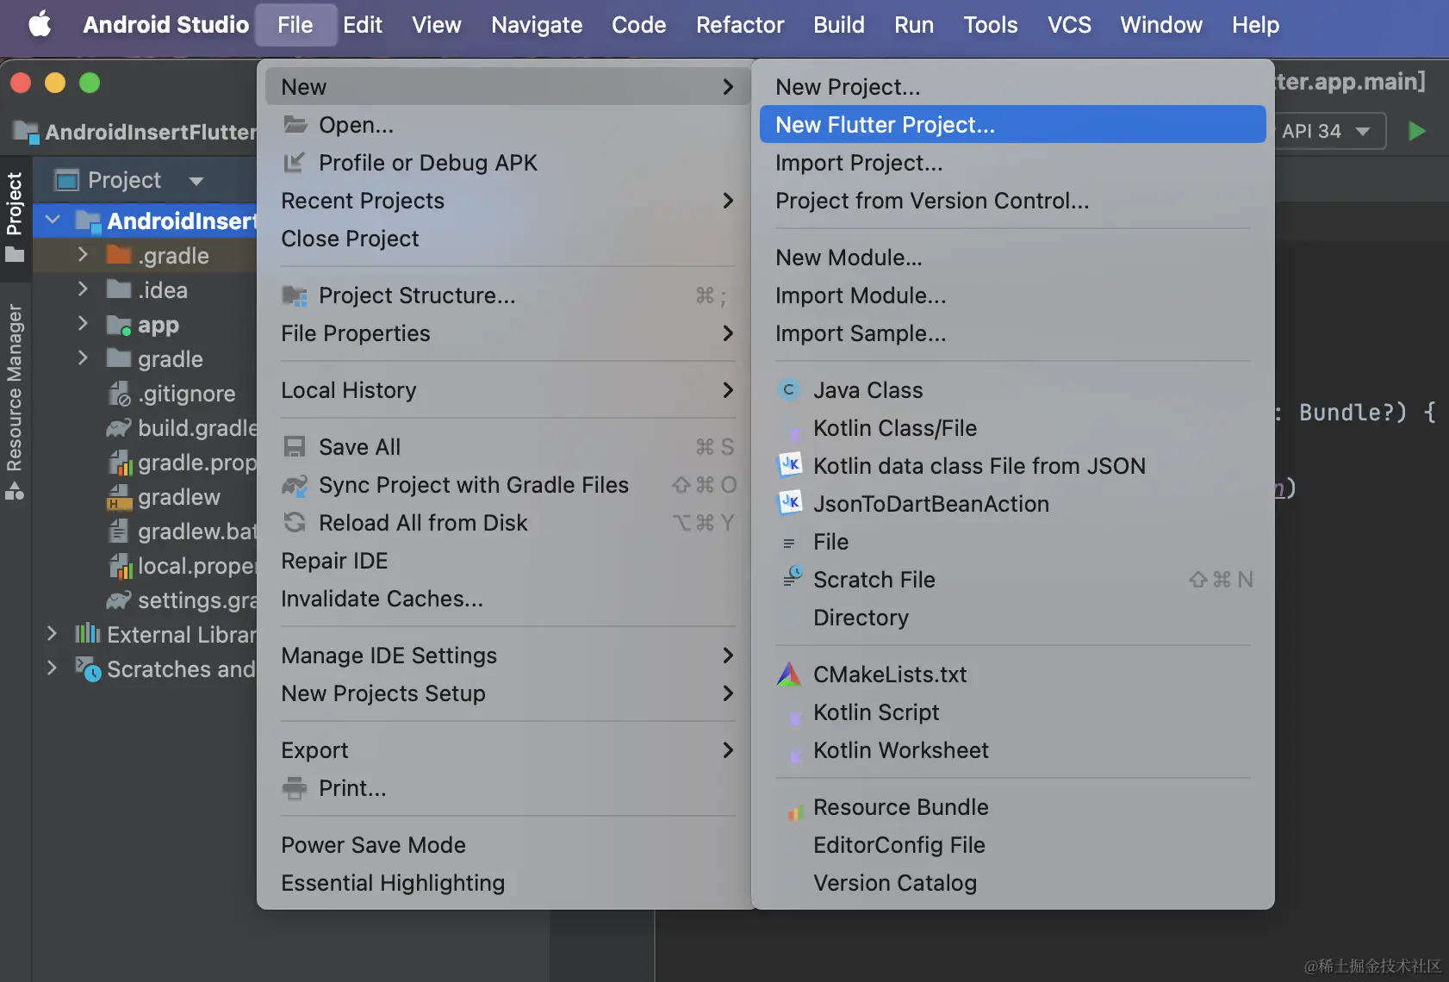Choose New Module...
This screenshot has width=1449, height=982.
point(1013,258)
